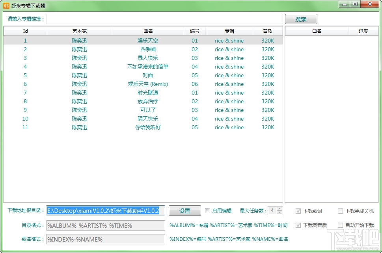The height and width of the screenshot is (253, 382).
Task: Sort by the Id column header
Action: tap(25, 31)
